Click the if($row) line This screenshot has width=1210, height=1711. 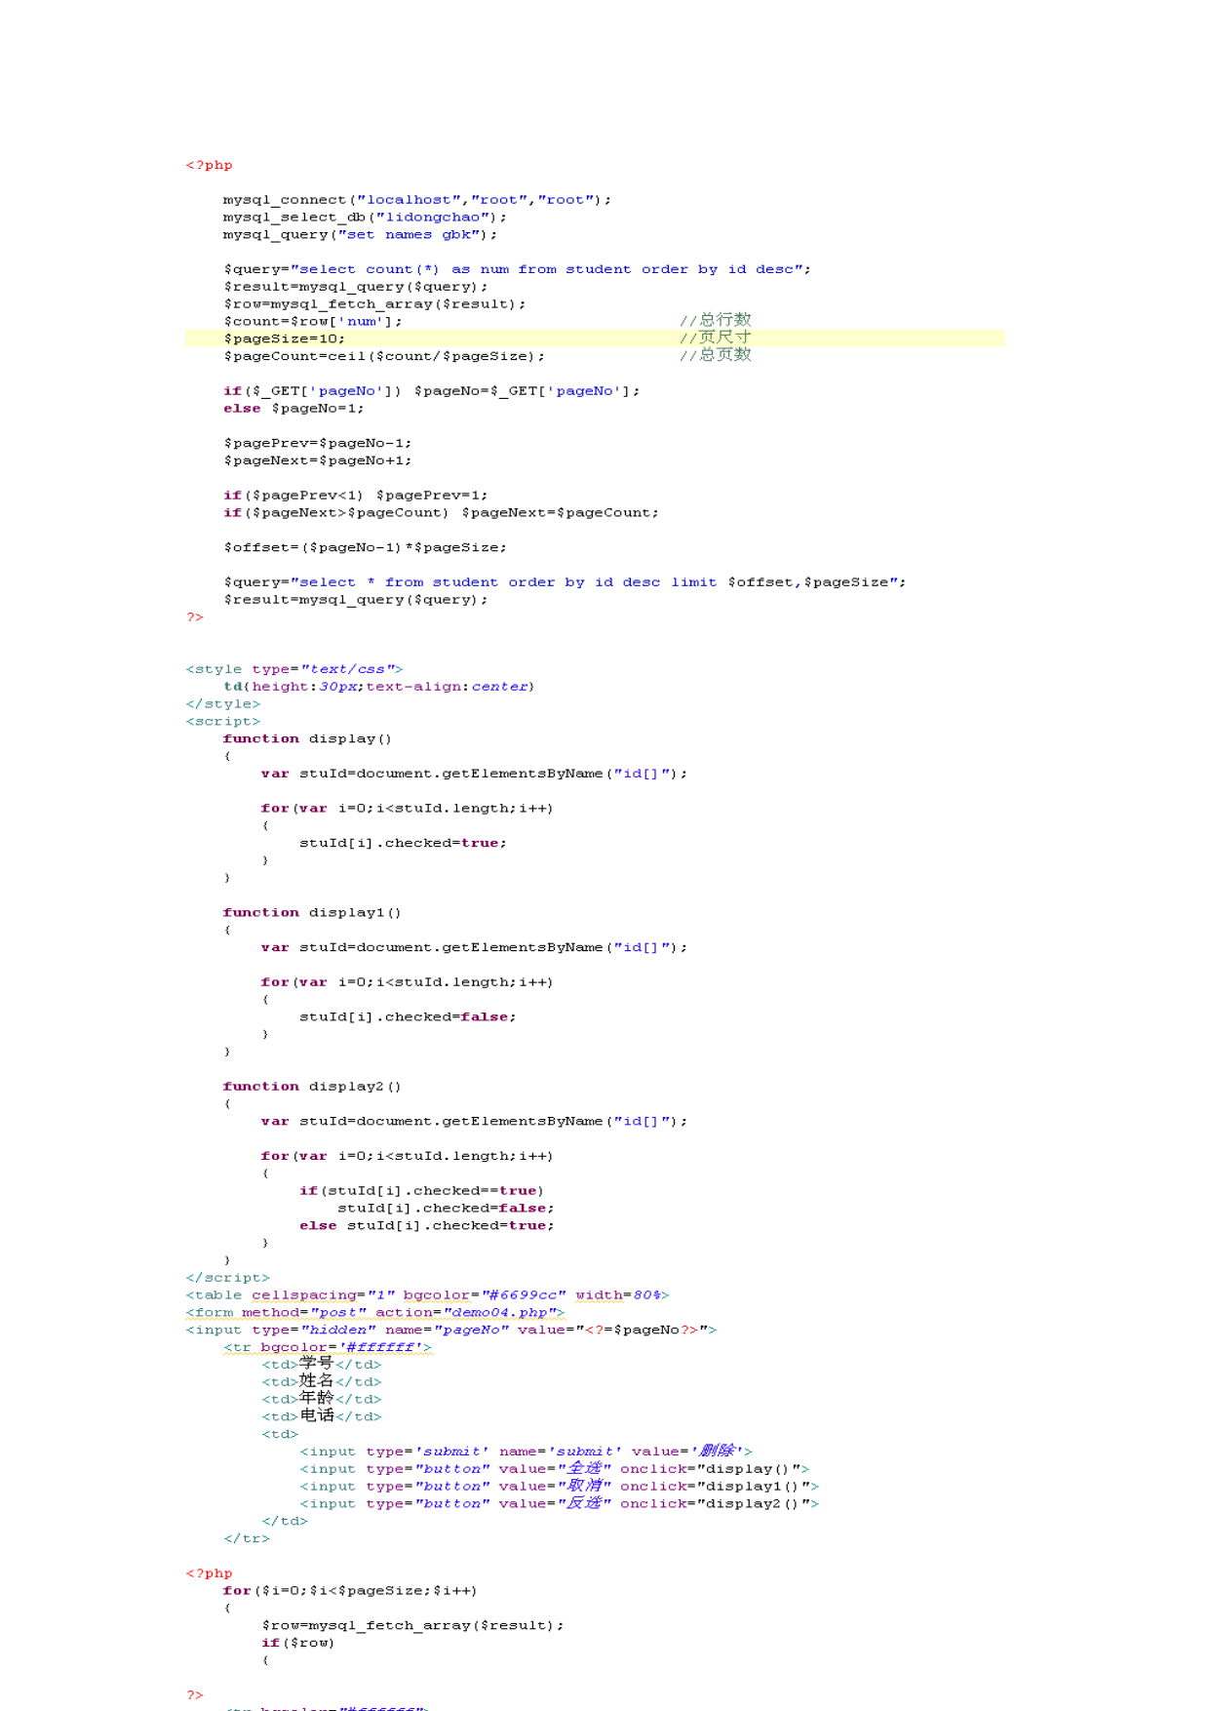297,1644
